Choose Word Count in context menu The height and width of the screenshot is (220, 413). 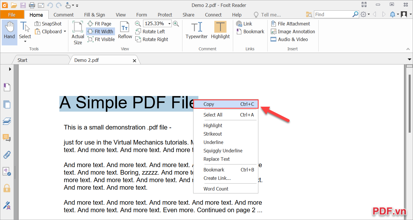tap(226, 189)
